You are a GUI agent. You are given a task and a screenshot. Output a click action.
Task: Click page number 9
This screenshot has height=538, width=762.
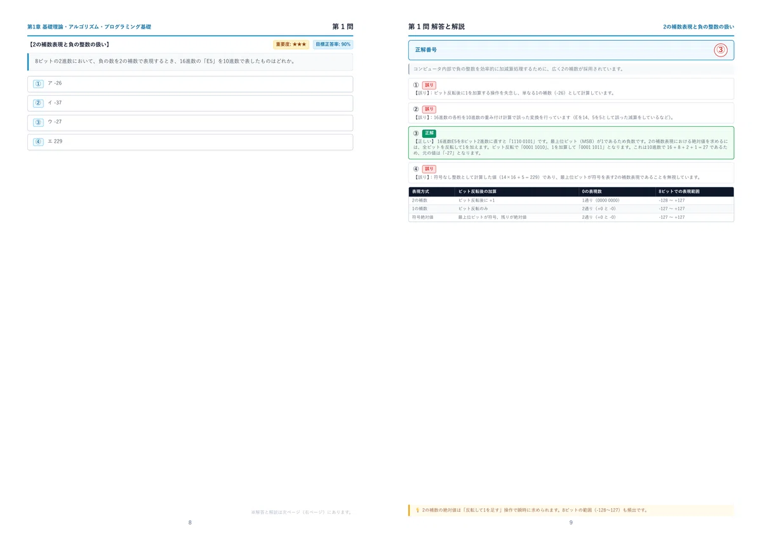[571, 522]
